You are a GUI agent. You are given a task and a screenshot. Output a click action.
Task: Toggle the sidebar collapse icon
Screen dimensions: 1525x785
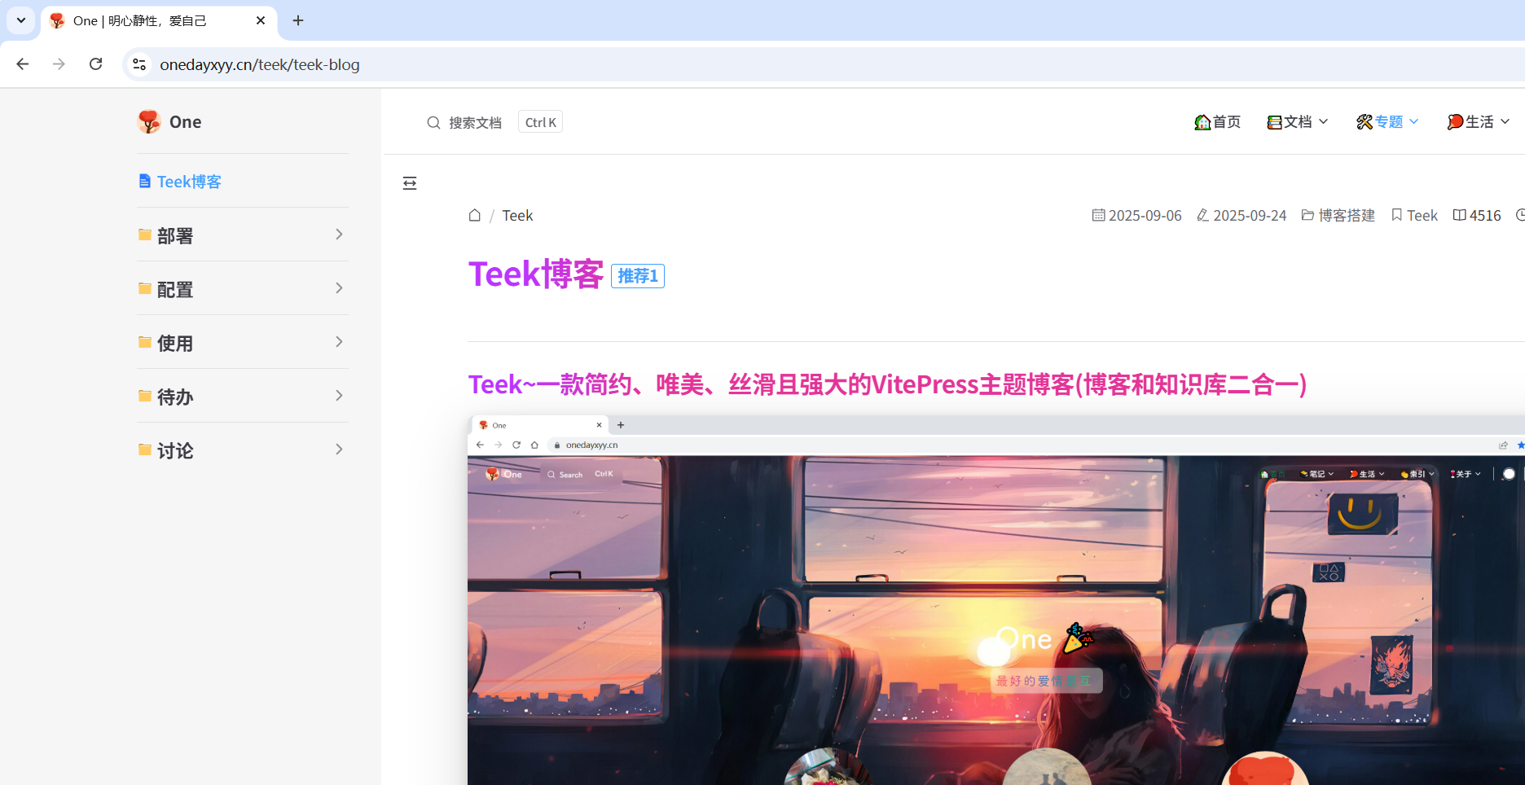[x=410, y=183]
